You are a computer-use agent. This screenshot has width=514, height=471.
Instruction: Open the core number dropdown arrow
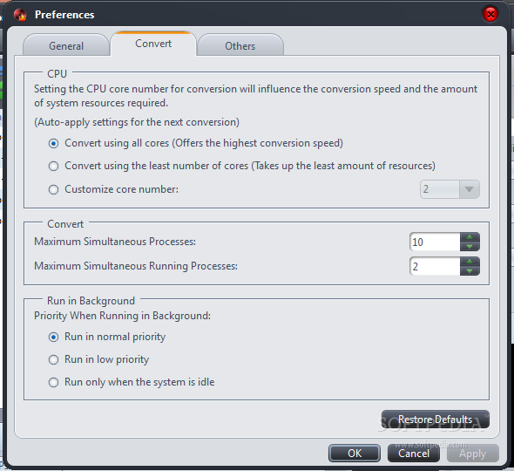(x=469, y=189)
